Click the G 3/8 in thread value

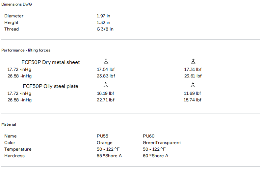tap(105, 29)
